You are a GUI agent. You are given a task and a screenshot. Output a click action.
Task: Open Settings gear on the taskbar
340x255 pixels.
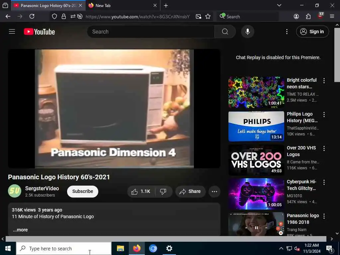[169, 248]
